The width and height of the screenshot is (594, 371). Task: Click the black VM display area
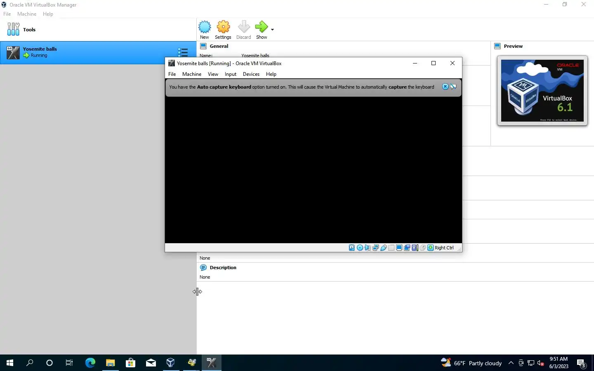pos(313,170)
